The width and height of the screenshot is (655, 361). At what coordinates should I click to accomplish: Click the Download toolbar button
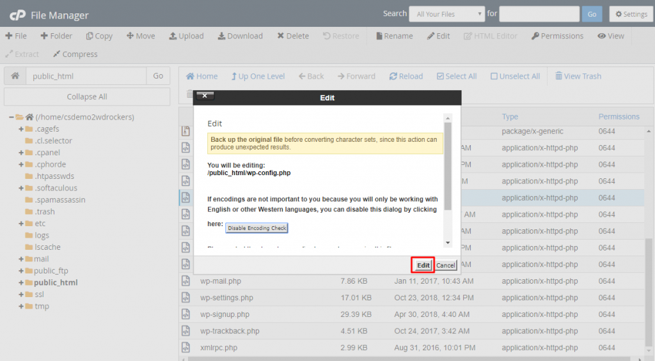tap(241, 36)
